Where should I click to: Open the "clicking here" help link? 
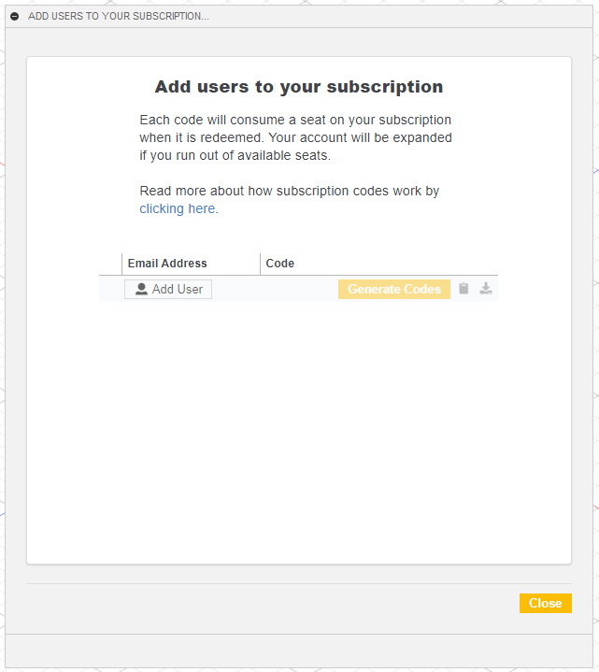177,208
